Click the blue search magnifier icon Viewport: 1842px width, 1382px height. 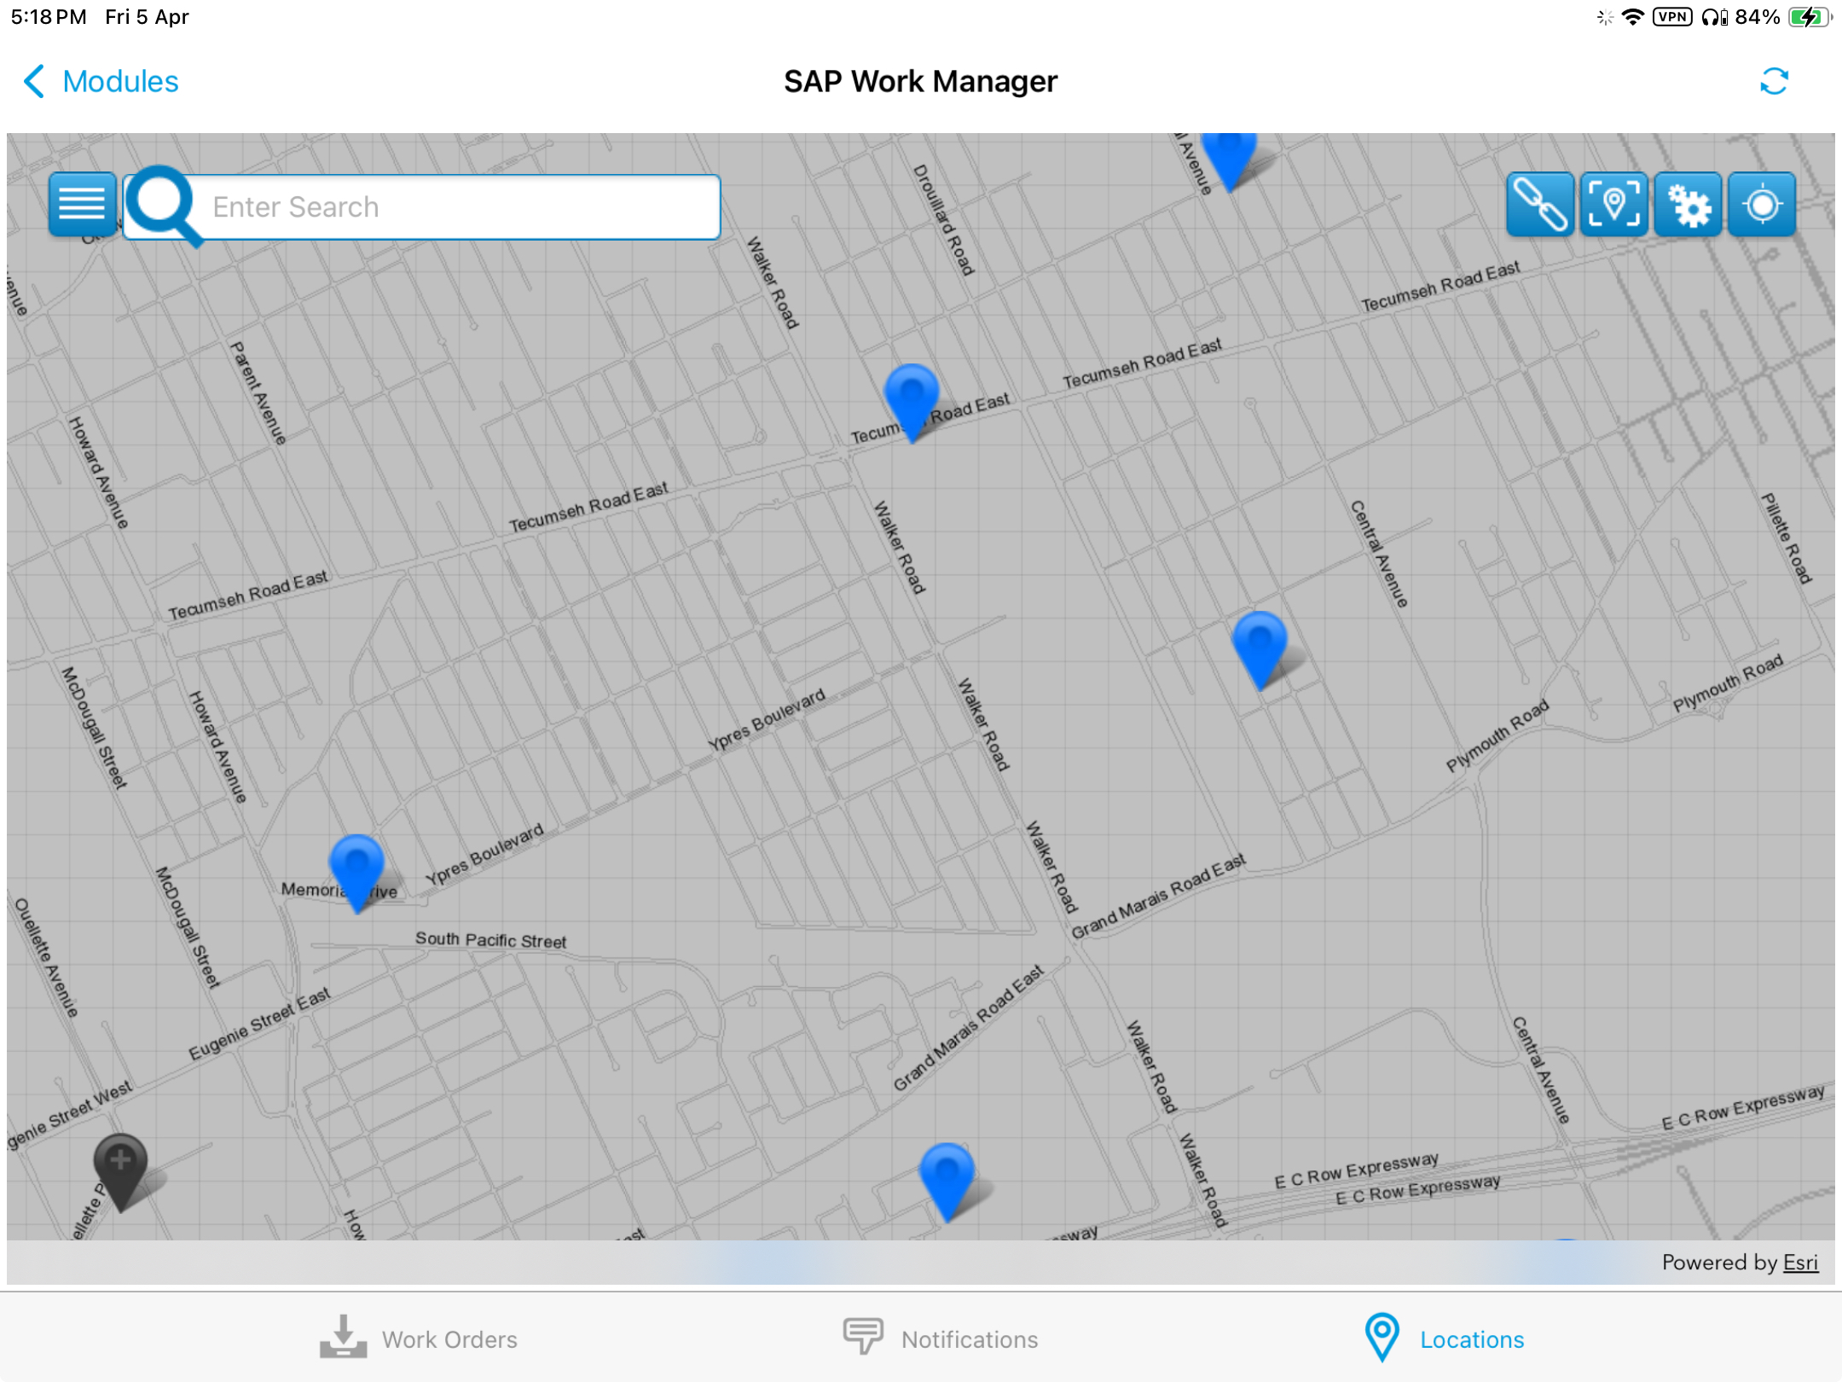(x=165, y=205)
